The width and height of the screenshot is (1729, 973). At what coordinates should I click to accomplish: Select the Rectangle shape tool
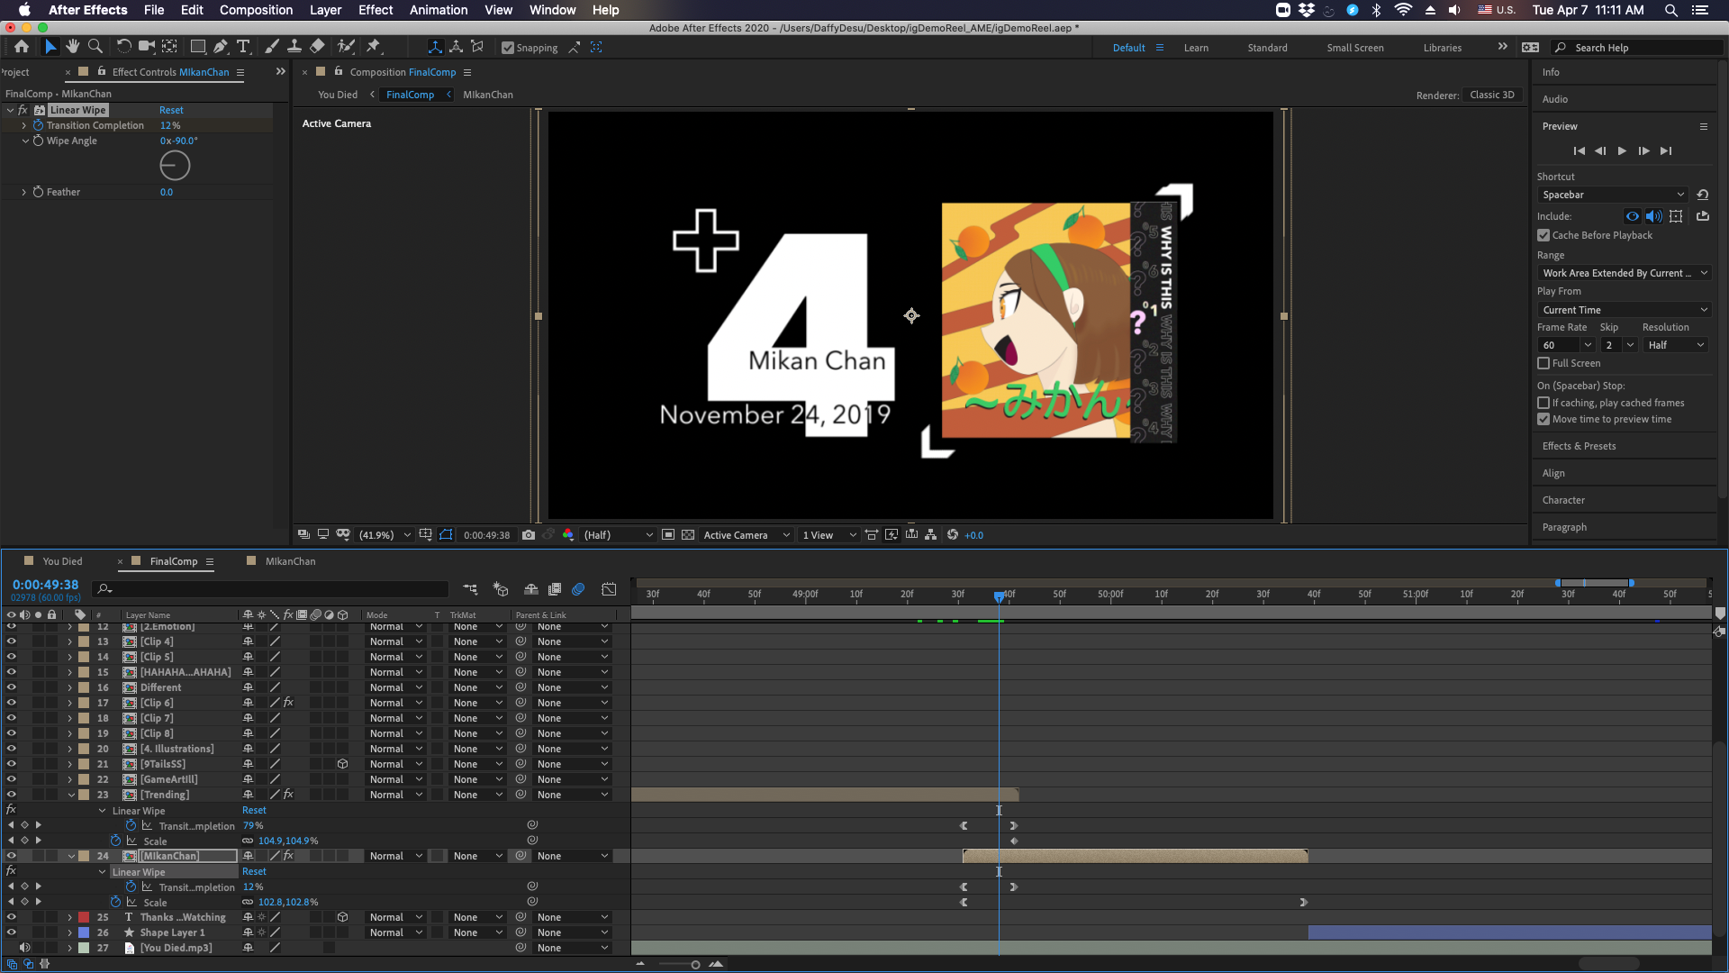(x=197, y=47)
